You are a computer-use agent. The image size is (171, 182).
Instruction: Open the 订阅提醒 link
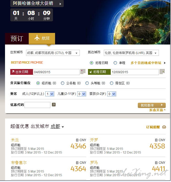153,127
